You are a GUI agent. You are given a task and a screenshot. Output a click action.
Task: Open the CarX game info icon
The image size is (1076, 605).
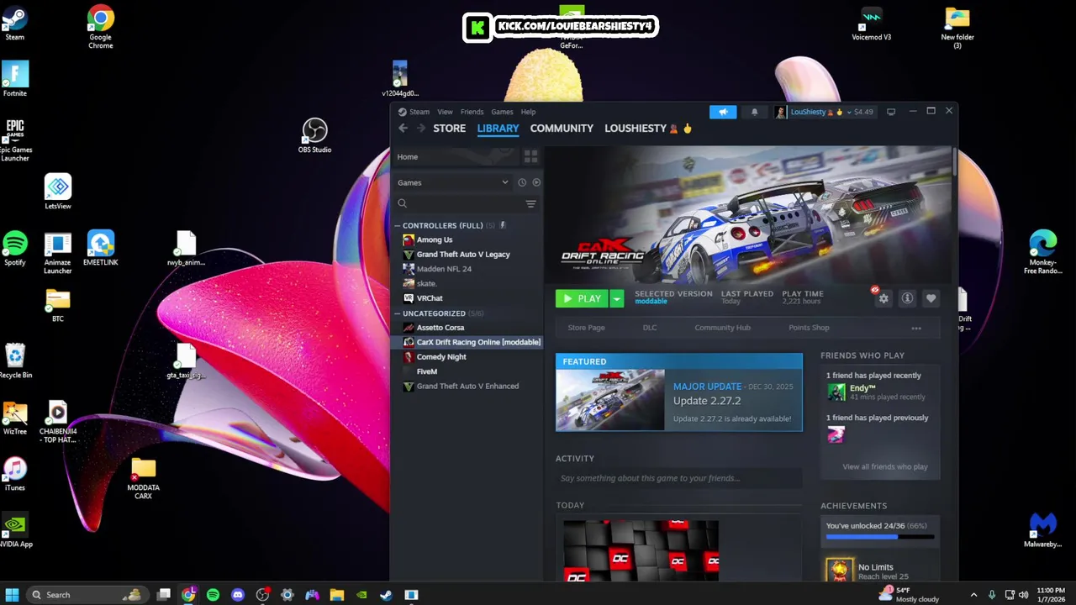[907, 298]
